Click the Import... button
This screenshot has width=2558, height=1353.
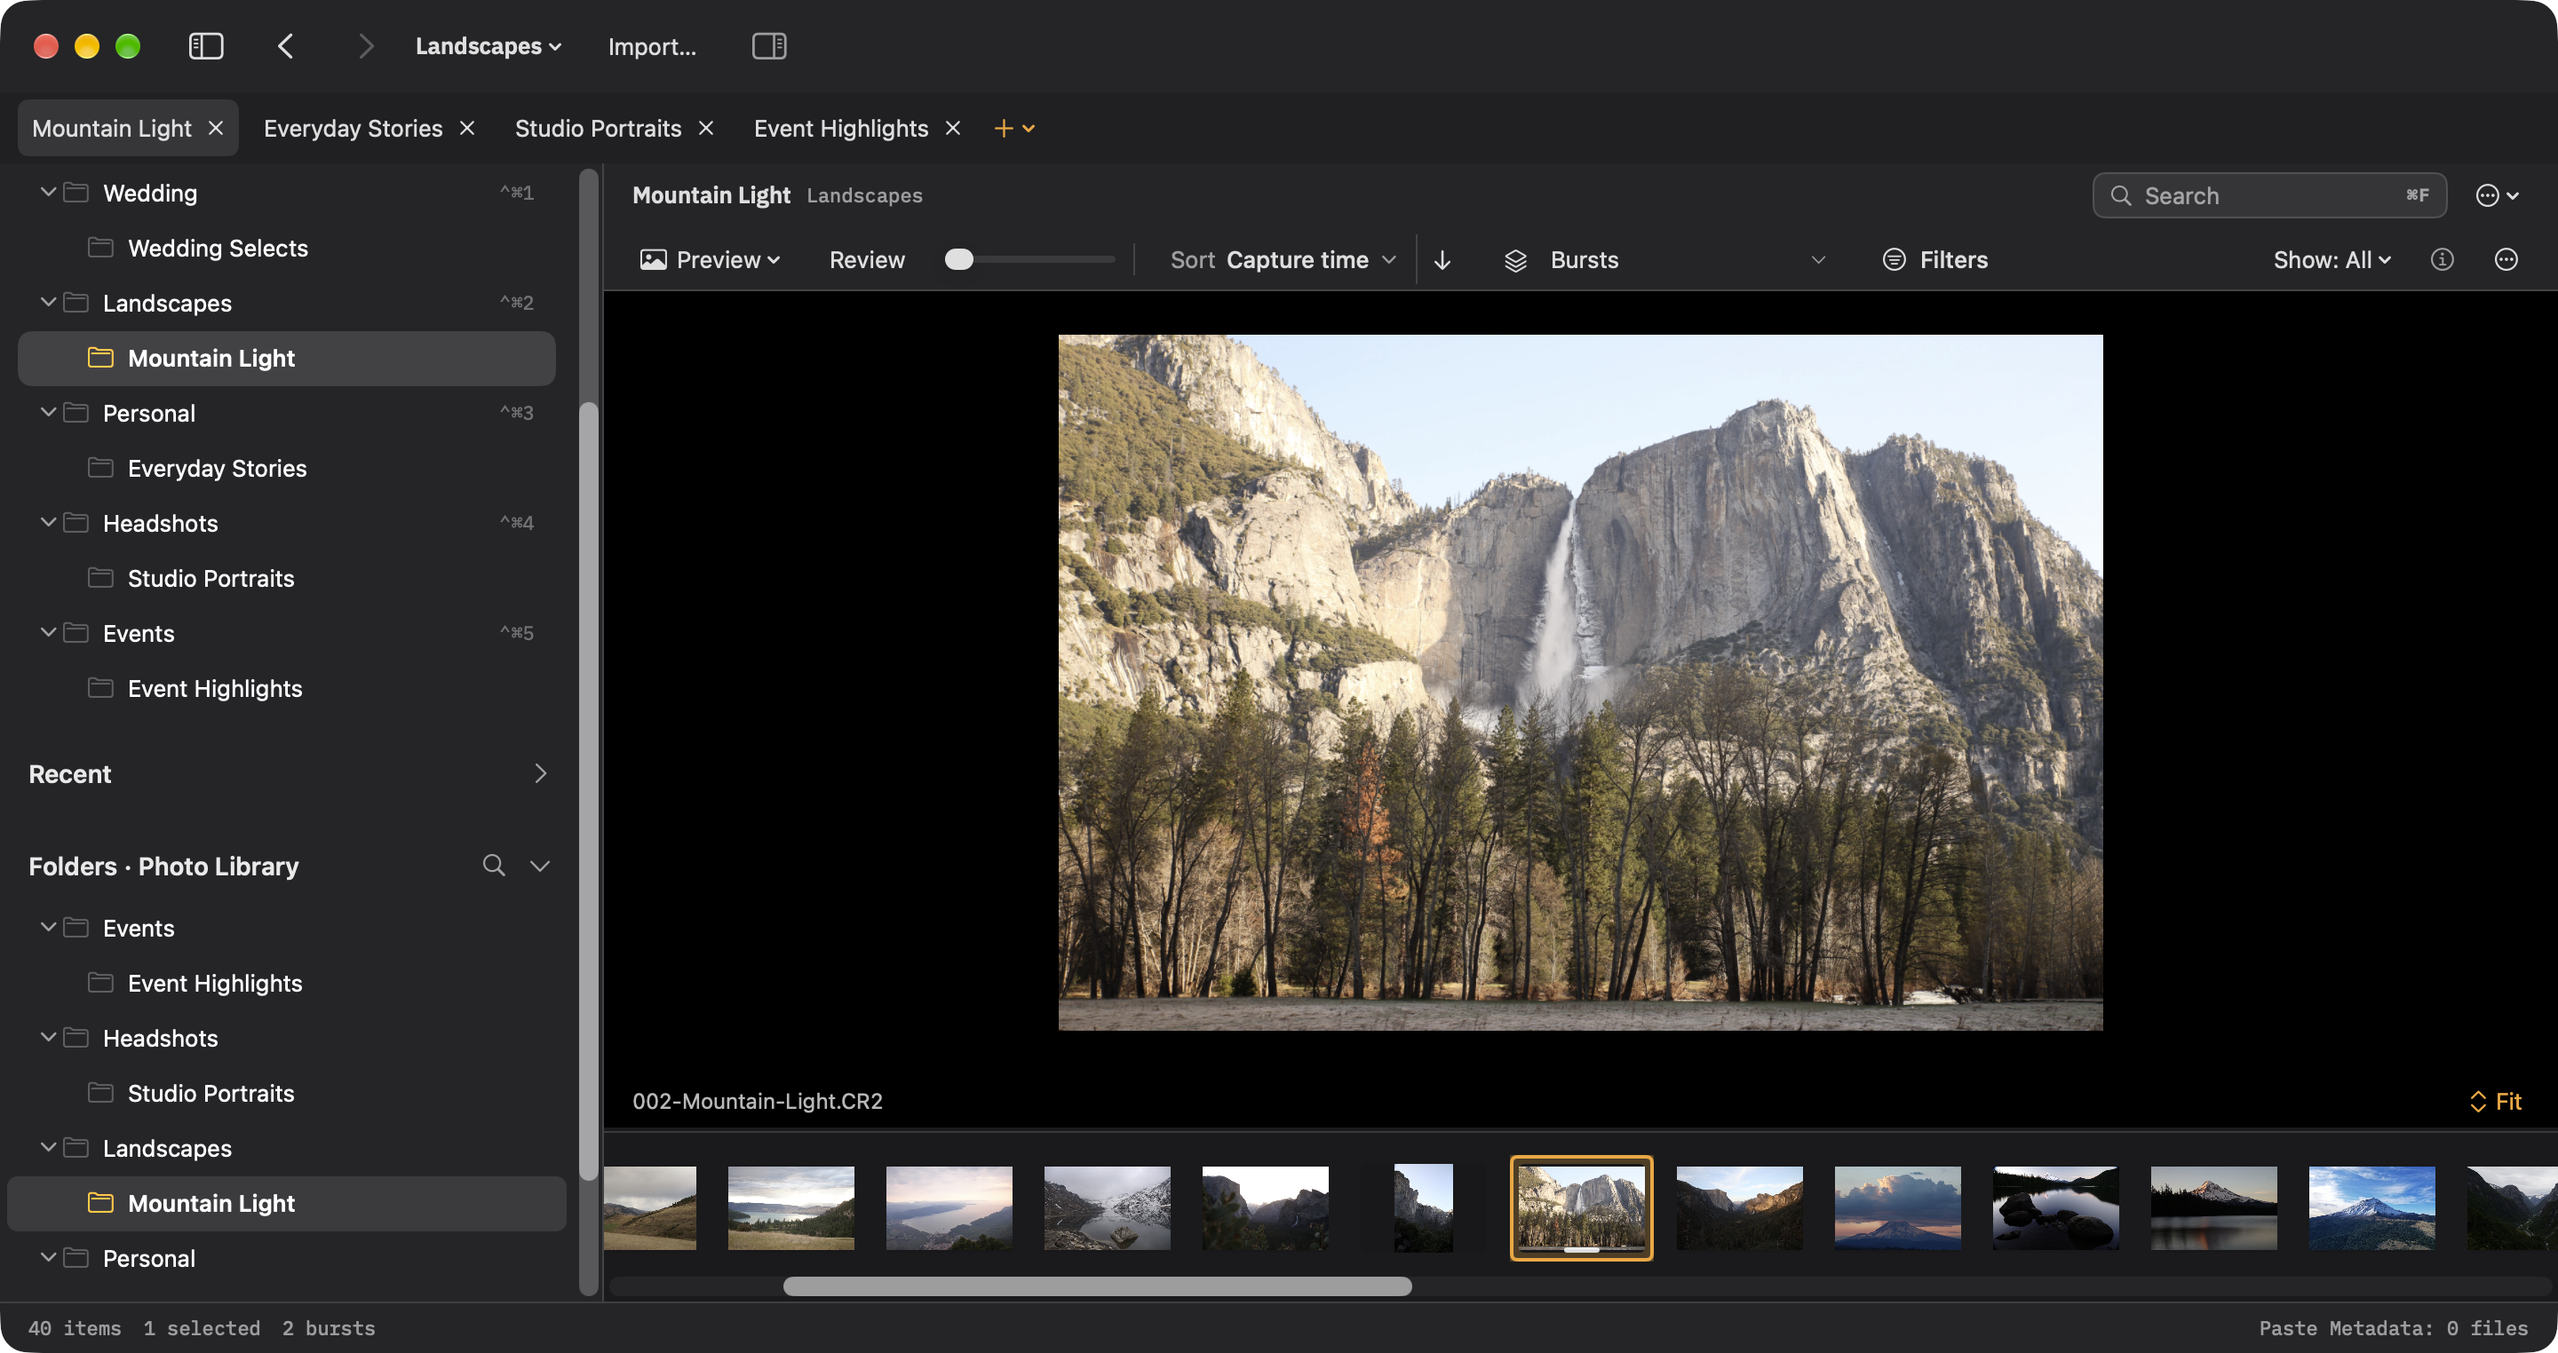click(651, 47)
